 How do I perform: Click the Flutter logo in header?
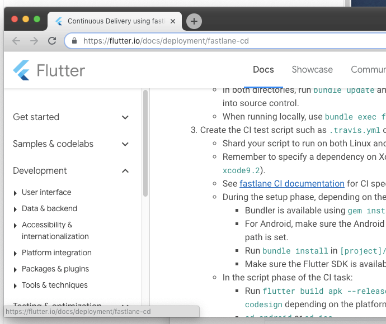(x=21, y=70)
